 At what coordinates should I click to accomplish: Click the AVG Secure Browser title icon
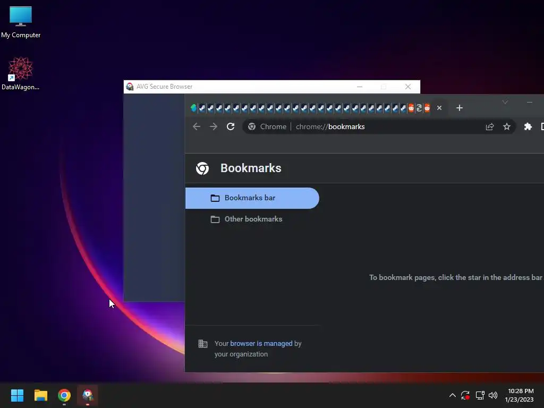pos(130,87)
